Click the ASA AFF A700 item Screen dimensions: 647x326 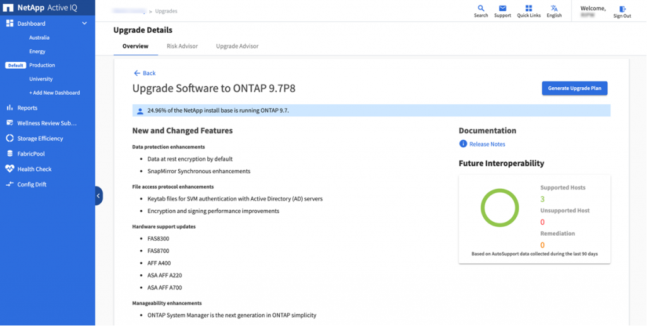(x=165, y=287)
